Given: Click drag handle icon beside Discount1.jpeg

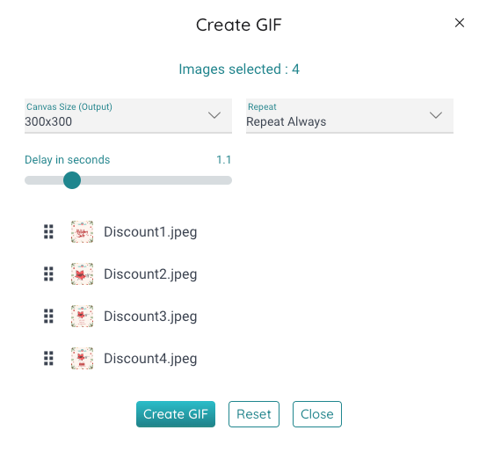Looking at the screenshot, I should tap(48, 232).
